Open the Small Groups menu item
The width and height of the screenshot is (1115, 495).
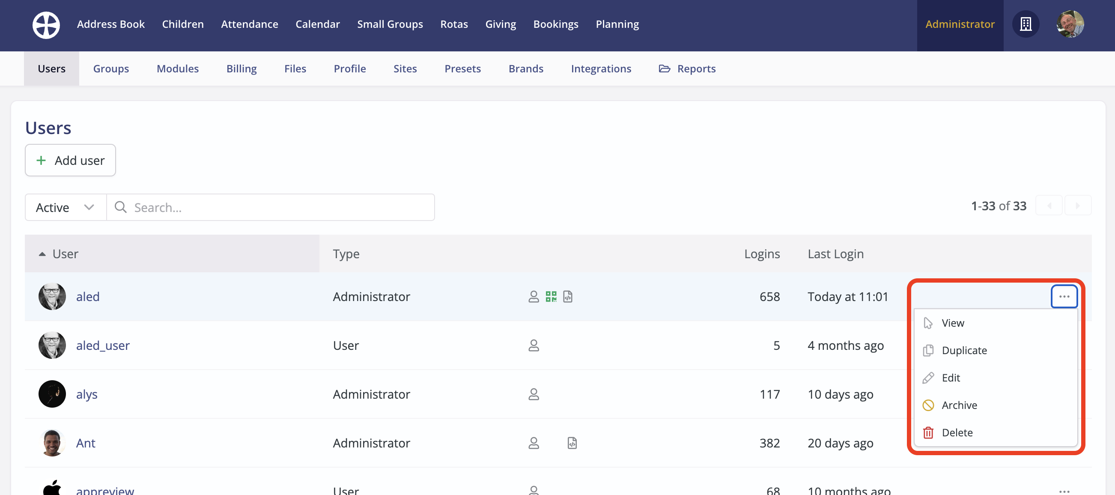point(390,24)
